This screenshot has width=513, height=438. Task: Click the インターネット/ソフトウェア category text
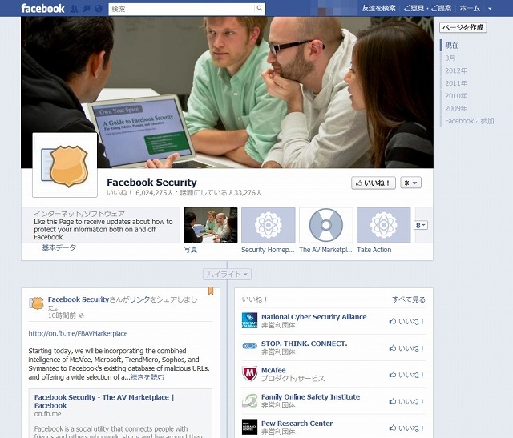(79, 214)
